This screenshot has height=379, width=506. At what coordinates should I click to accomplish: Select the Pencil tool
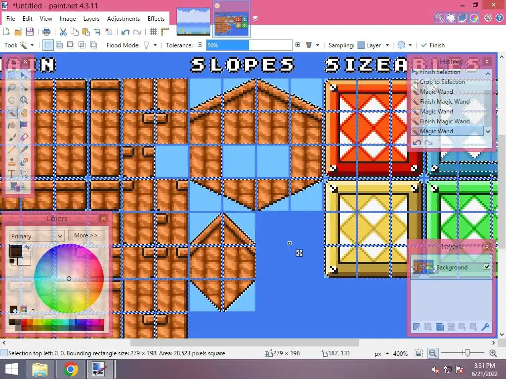pos(12,149)
